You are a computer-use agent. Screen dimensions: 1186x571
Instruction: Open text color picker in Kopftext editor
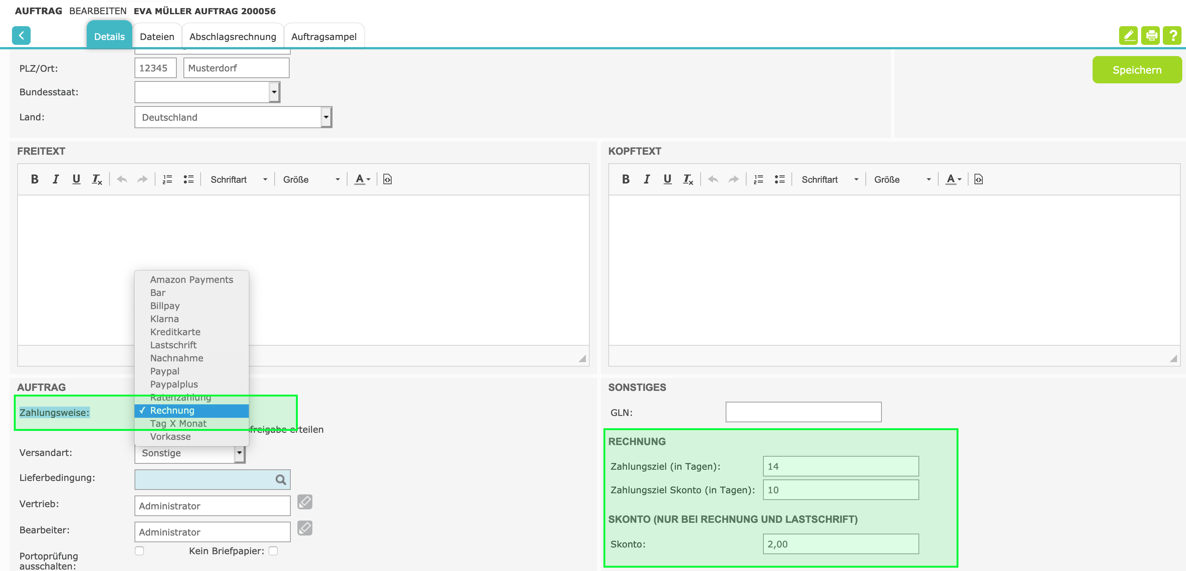954,179
